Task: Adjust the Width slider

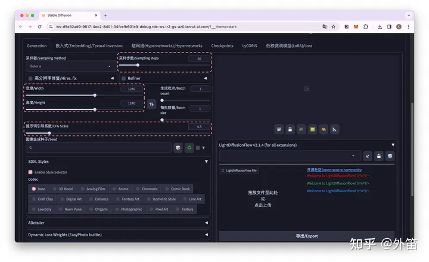Action: (x=84, y=95)
